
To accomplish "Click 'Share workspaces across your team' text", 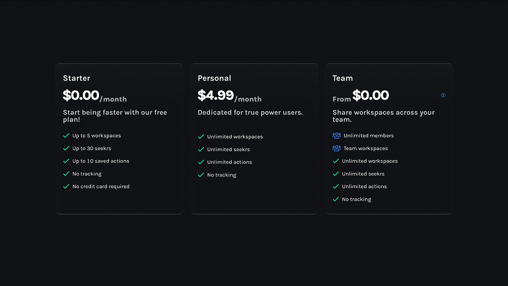I will coord(384,116).
